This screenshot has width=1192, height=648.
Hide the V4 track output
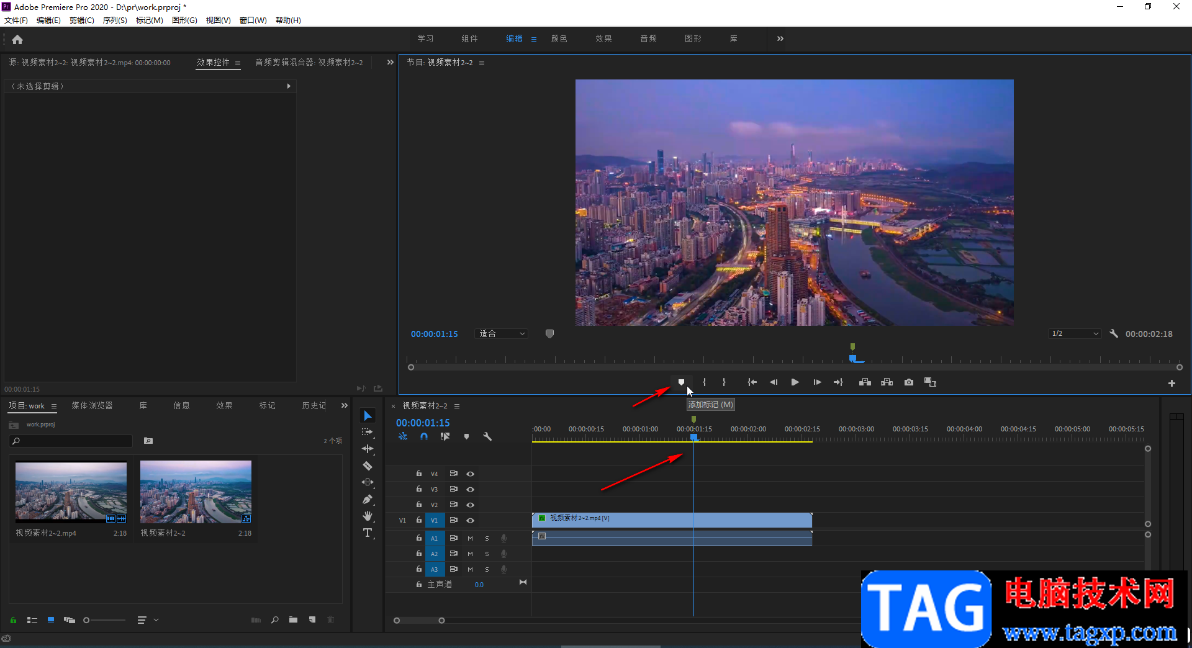pos(471,474)
